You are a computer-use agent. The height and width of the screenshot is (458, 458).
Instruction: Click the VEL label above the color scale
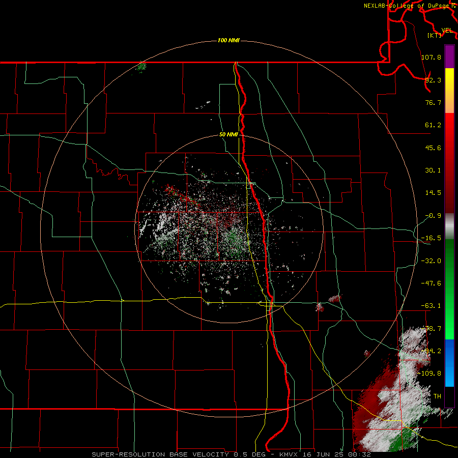point(447,31)
